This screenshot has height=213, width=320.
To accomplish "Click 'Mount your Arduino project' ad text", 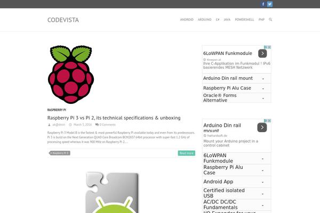I will coord(230,143).
